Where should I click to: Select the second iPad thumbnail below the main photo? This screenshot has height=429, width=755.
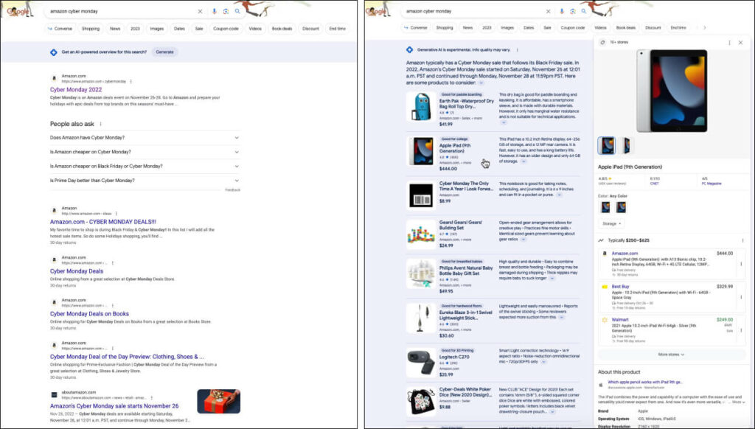[626, 145]
